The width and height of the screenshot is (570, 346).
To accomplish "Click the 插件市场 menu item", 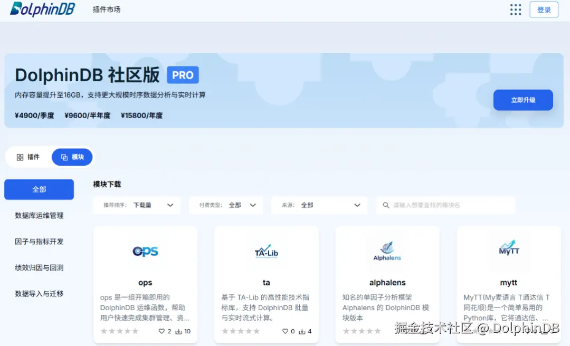I will pyautogui.click(x=106, y=9).
